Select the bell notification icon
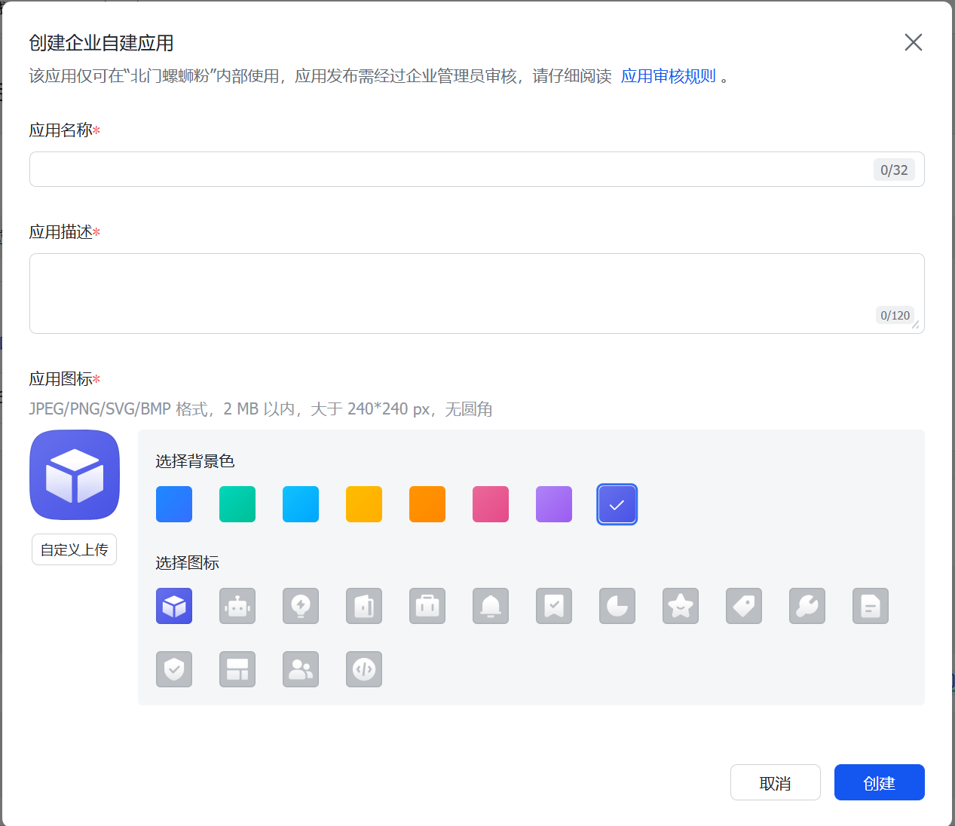Image resolution: width=955 pixels, height=826 pixels. click(491, 606)
